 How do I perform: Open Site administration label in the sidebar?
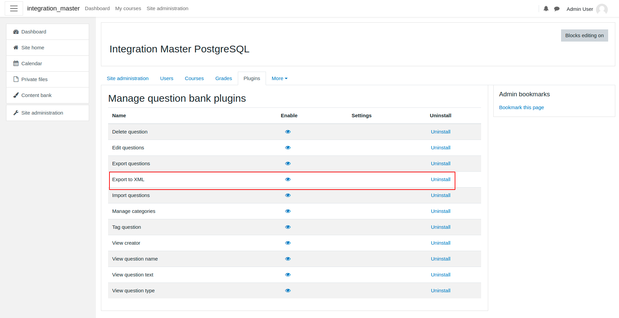[x=42, y=113]
